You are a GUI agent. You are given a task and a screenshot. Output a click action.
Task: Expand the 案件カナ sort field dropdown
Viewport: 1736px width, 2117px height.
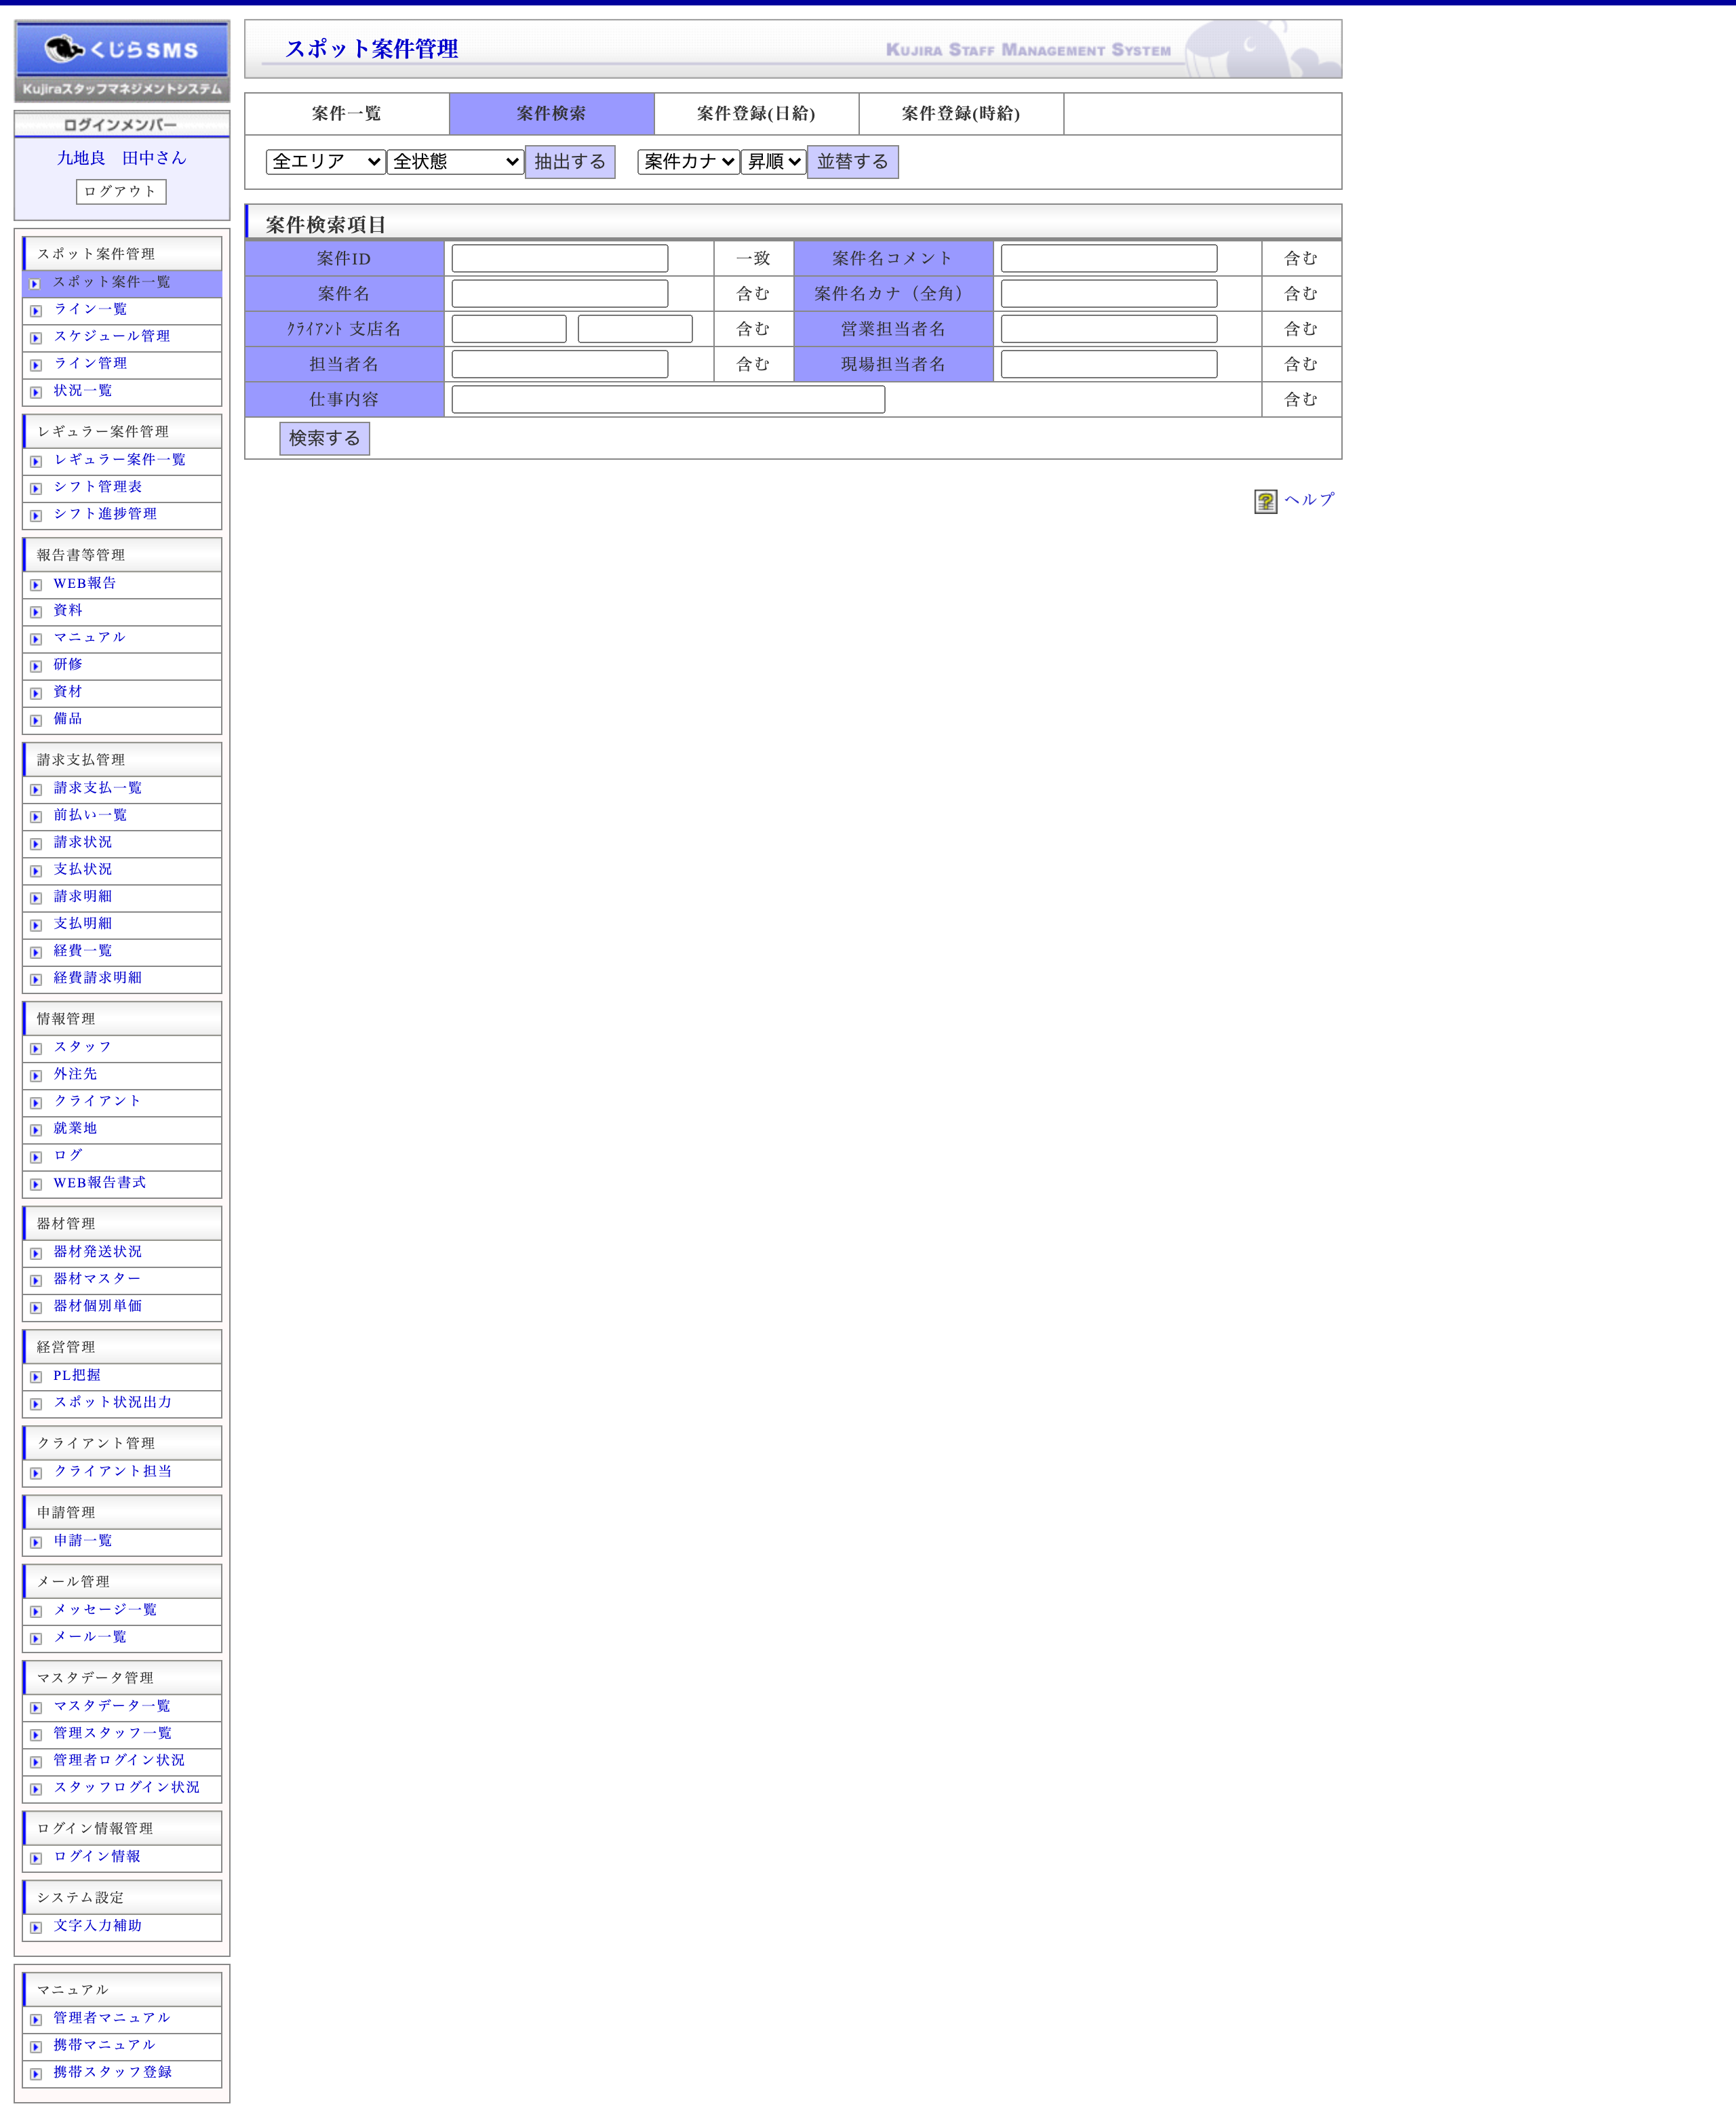pyautogui.click(x=688, y=161)
